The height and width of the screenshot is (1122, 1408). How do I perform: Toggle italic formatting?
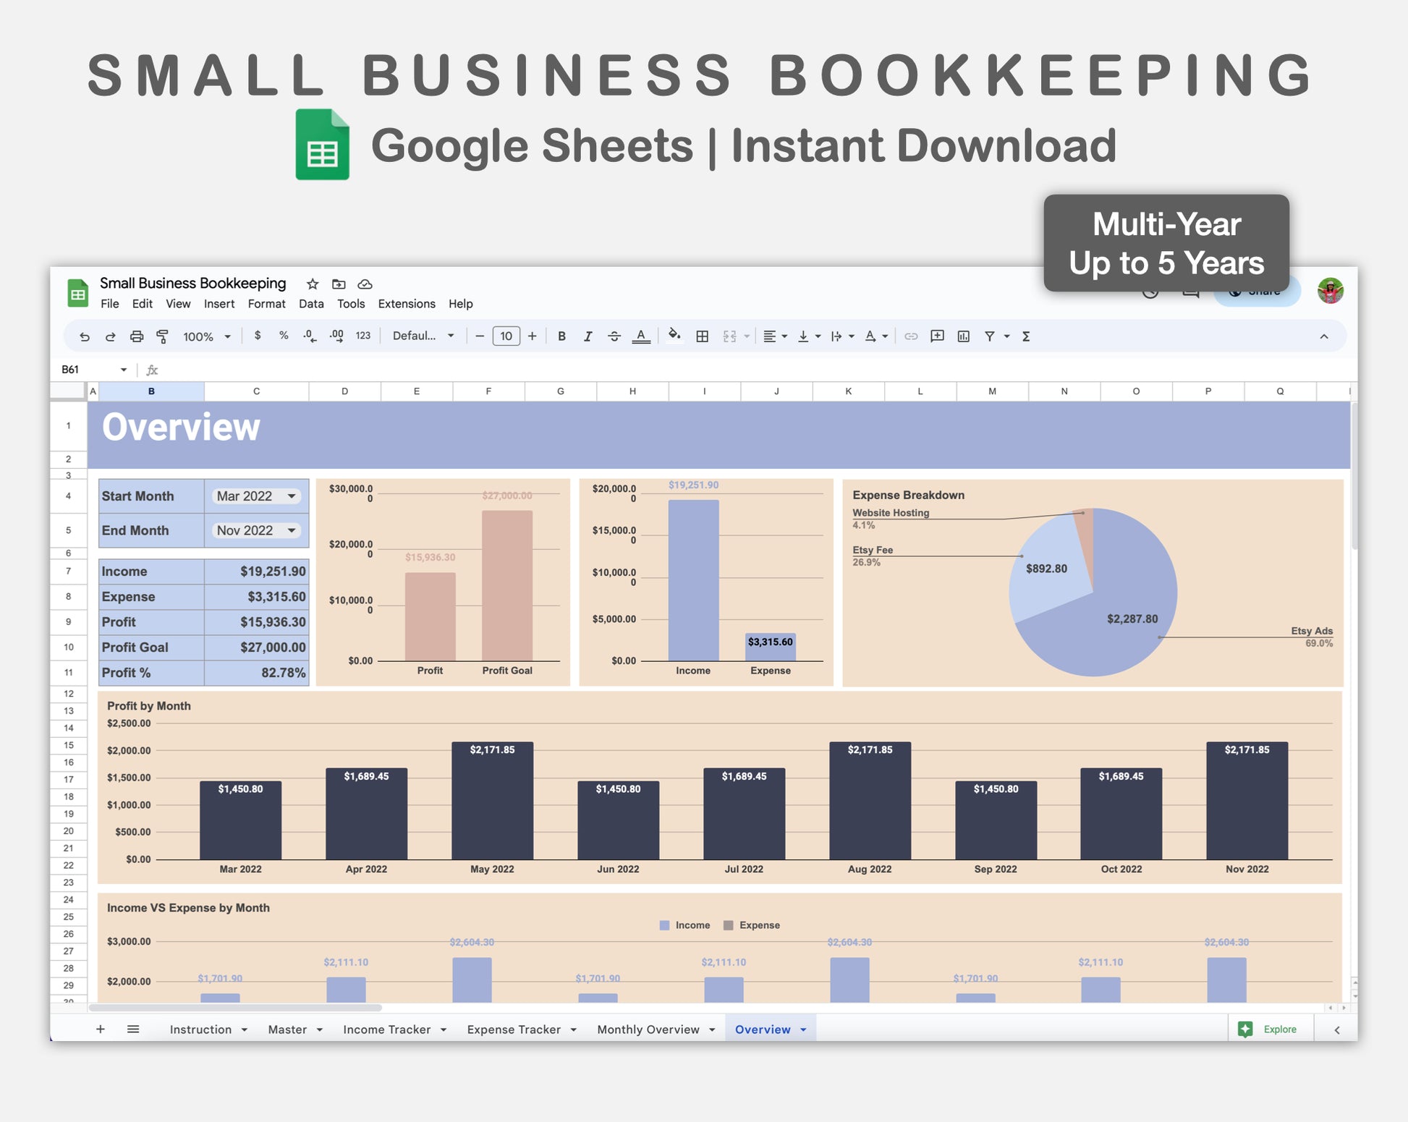[x=588, y=336]
